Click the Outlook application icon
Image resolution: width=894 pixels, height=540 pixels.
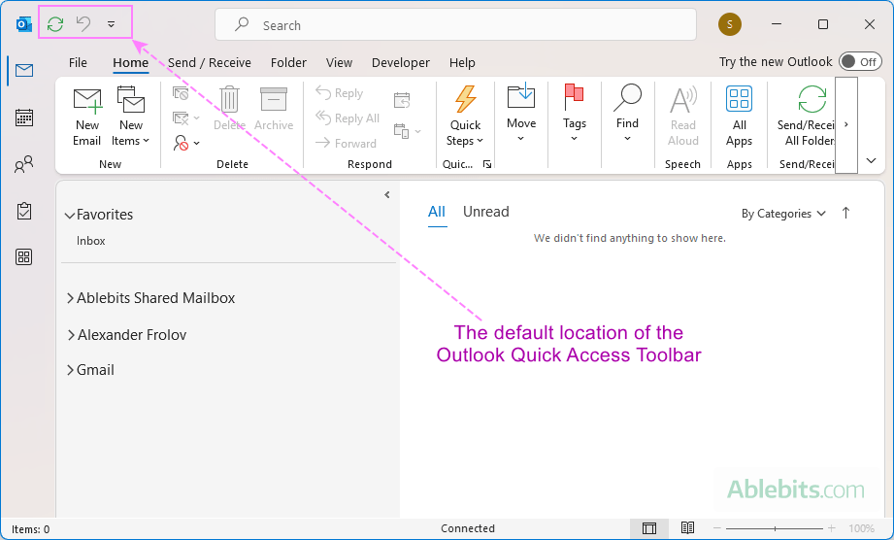(x=24, y=24)
